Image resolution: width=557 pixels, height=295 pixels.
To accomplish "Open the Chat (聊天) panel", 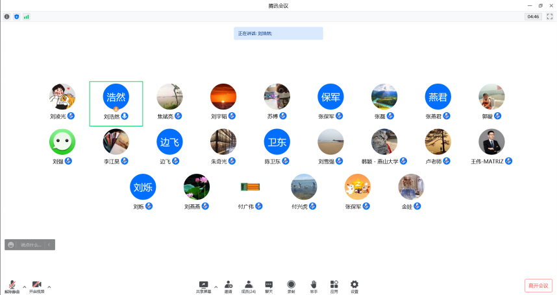I will coord(269,285).
